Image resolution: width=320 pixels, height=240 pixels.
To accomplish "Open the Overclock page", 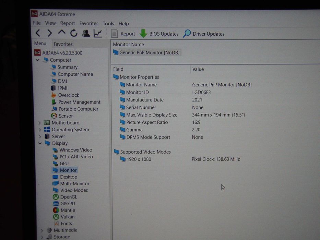I will [x=65, y=95].
